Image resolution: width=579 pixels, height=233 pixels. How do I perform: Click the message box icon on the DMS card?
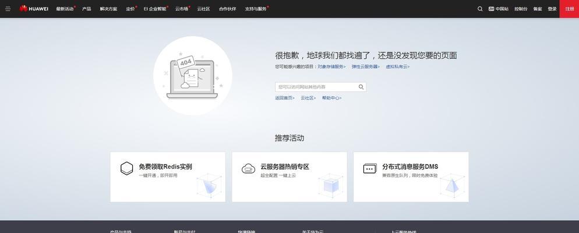coord(370,169)
